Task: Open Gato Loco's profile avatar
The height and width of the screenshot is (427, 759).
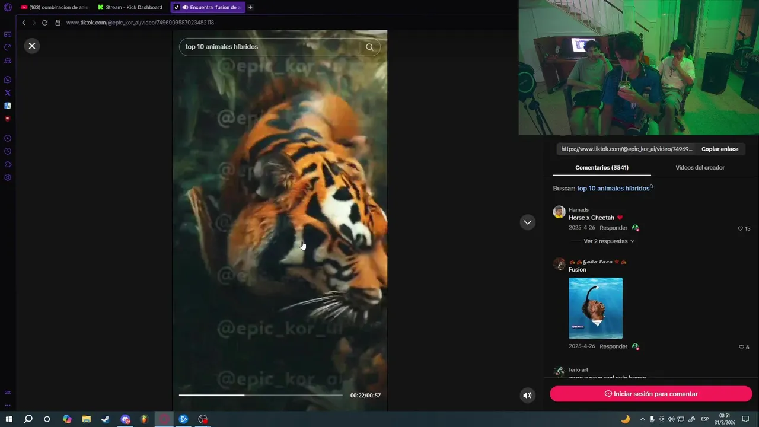Action: (x=559, y=264)
